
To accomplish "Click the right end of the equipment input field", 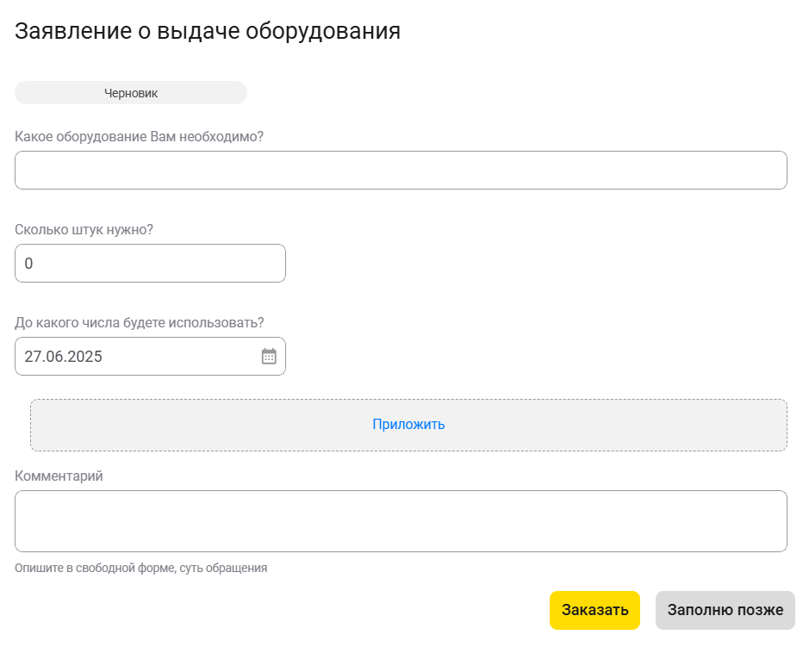I will point(758,171).
